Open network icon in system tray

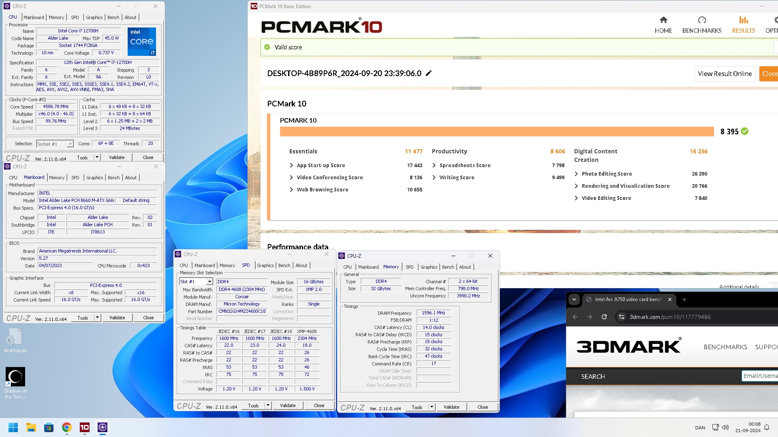tap(716, 427)
